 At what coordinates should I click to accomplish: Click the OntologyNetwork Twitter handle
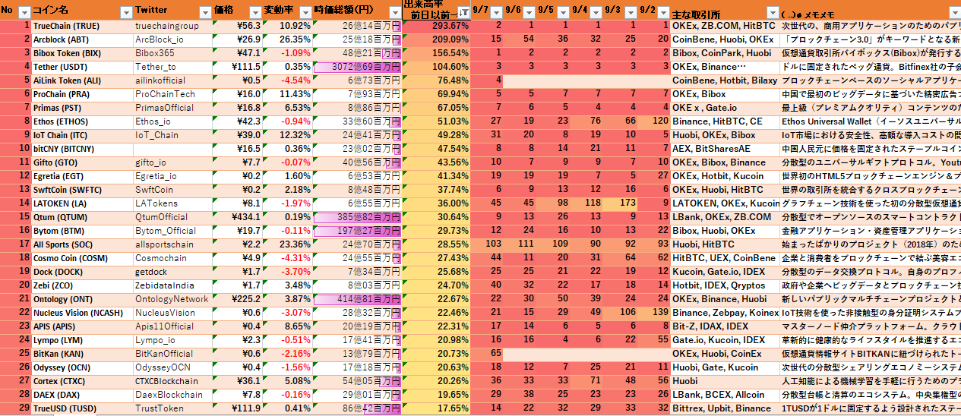pos(172,299)
